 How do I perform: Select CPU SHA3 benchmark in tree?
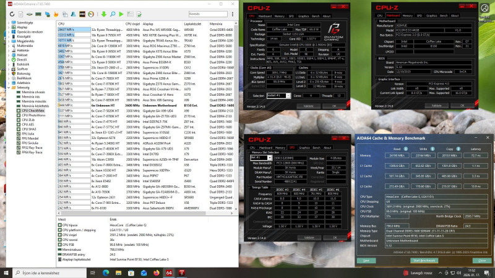coord(26,129)
